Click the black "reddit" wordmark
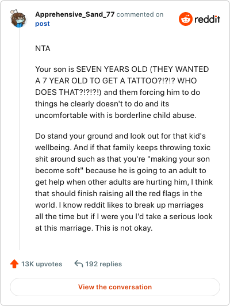This screenshot has width=230, height=306. pos(207,19)
